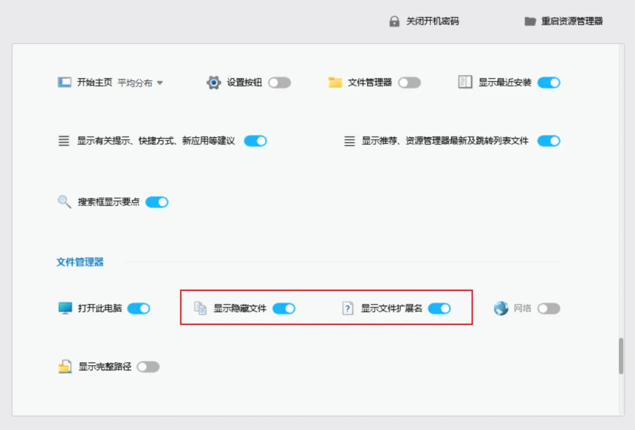Click the magnifier icon near 搜索框显示要点

64,201
